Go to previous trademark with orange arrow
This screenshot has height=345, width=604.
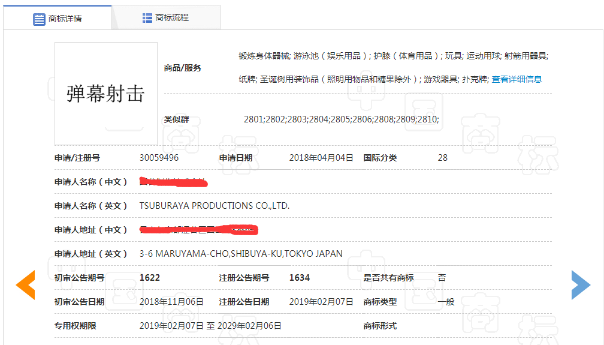pyautogui.click(x=25, y=285)
